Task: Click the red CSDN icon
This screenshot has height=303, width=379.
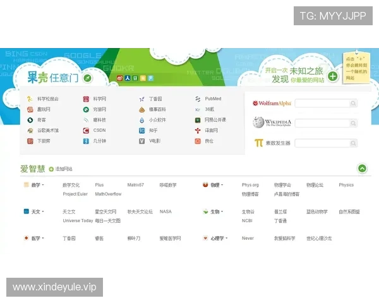Action: click(86, 131)
